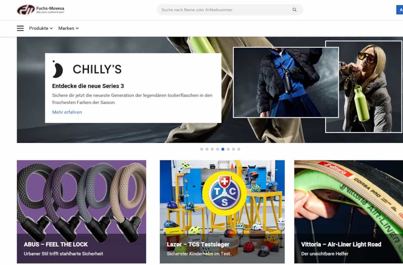Click the search magnifier icon

tap(294, 10)
